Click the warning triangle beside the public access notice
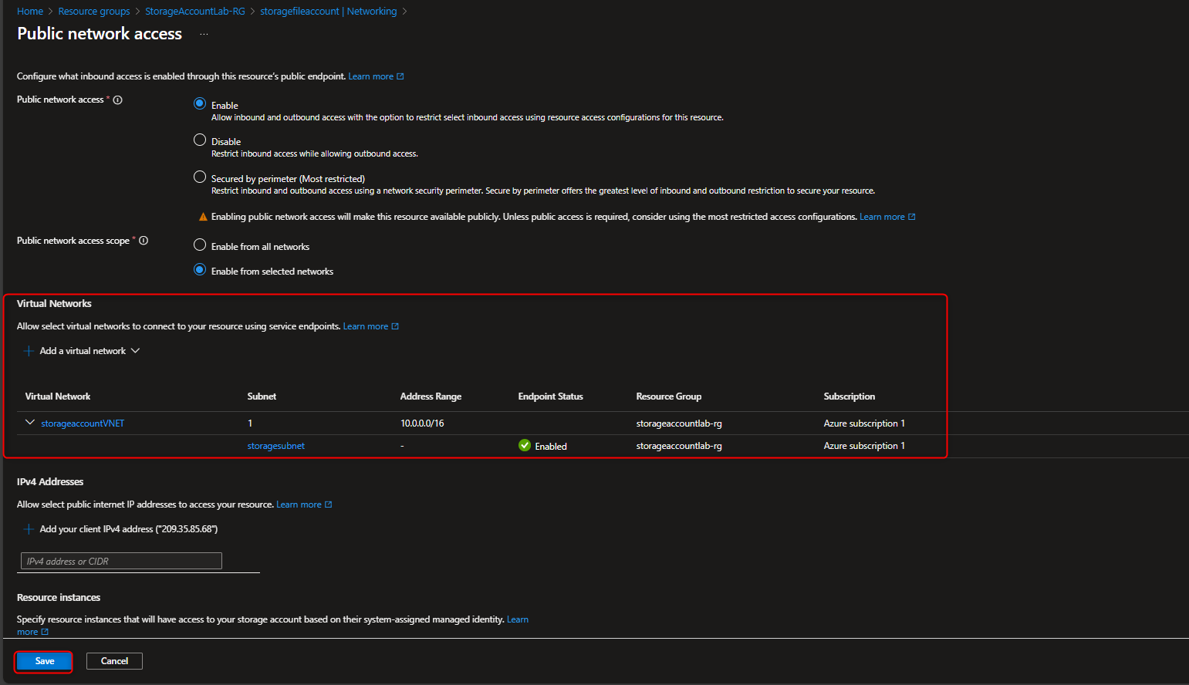 203,216
